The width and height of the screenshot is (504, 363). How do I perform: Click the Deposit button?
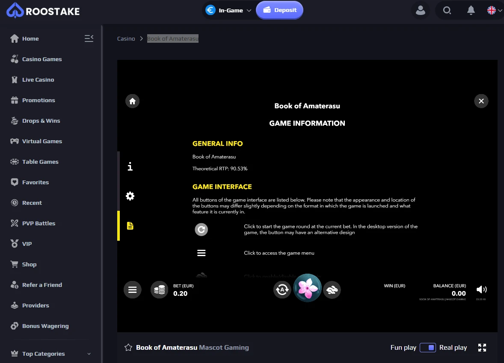click(x=280, y=10)
